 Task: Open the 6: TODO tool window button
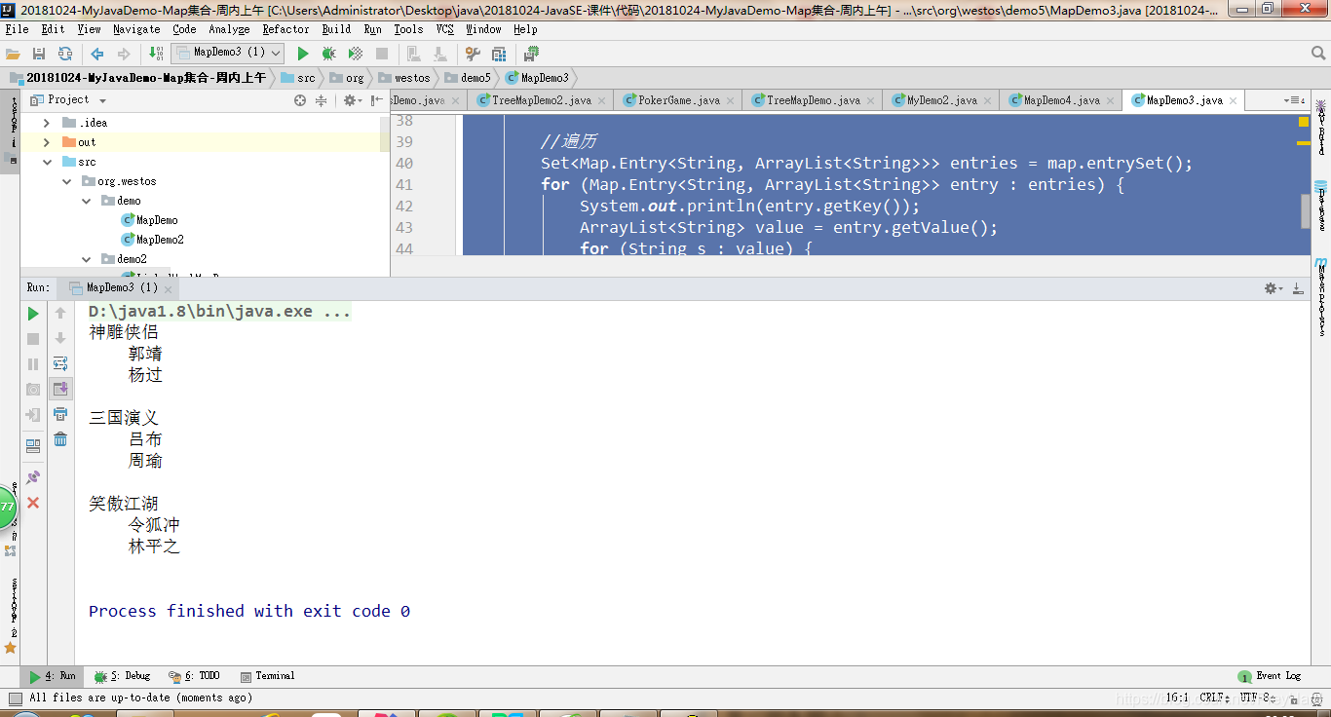point(194,676)
